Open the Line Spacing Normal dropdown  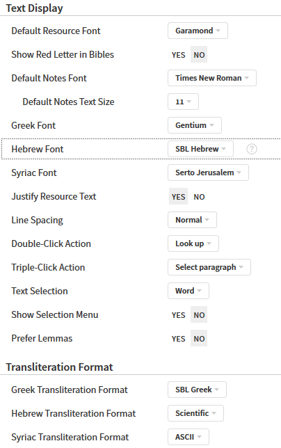(192, 220)
